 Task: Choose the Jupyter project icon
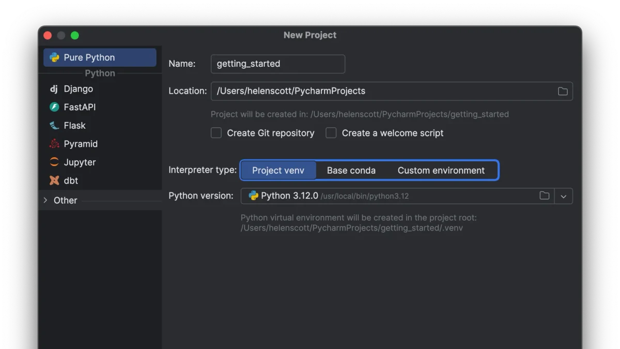[x=54, y=162]
